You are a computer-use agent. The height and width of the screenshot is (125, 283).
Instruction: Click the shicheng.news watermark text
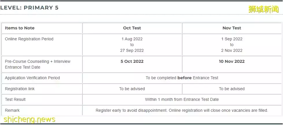(29, 120)
